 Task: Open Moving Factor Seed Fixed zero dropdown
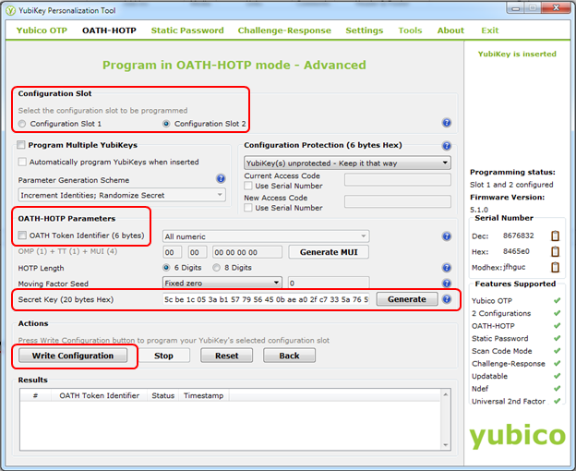(x=222, y=283)
